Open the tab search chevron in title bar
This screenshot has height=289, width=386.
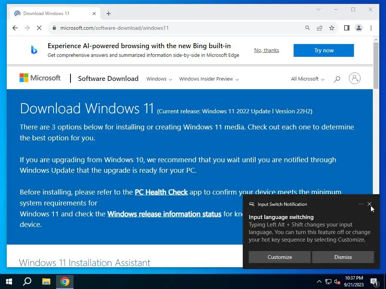pos(318,9)
